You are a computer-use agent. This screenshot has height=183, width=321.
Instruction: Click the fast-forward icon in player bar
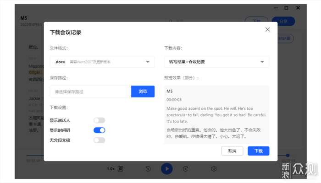click(x=185, y=169)
